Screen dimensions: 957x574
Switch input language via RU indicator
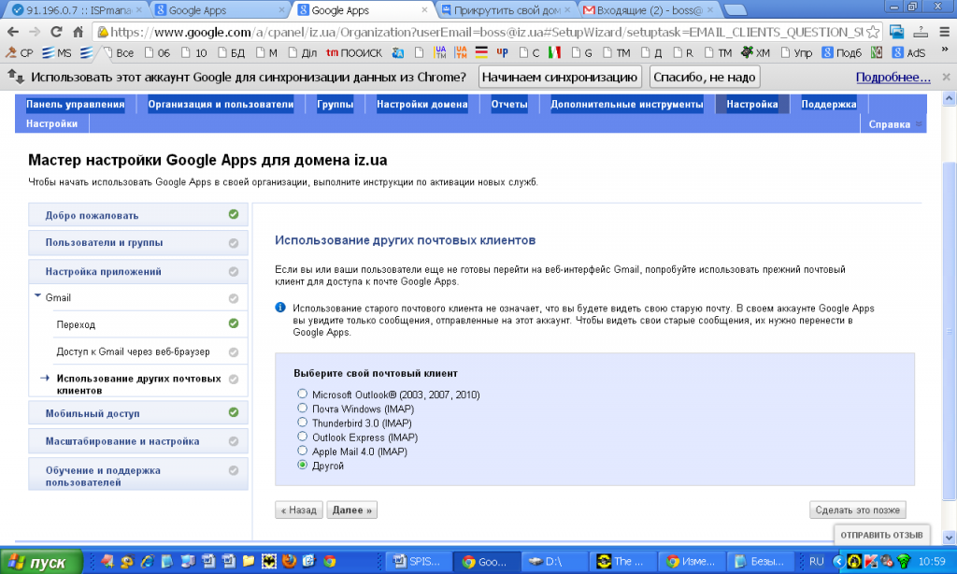pyautogui.click(x=816, y=561)
